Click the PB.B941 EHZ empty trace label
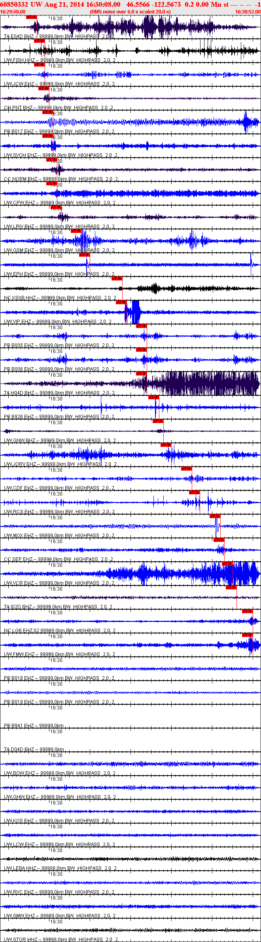 pos(34,726)
